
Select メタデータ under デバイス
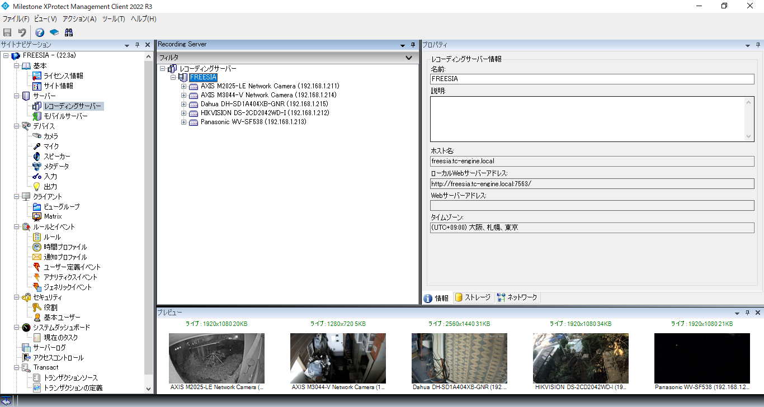[x=56, y=167]
